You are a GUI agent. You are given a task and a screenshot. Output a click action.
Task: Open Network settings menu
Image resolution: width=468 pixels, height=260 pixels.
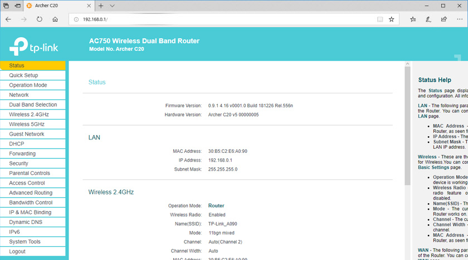33,95
